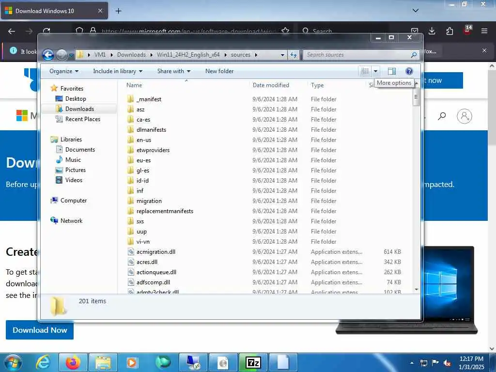Switch to Firefox in the taskbar
The width and height of the screenshot is (496, 372).
click(x=73, y=362)
